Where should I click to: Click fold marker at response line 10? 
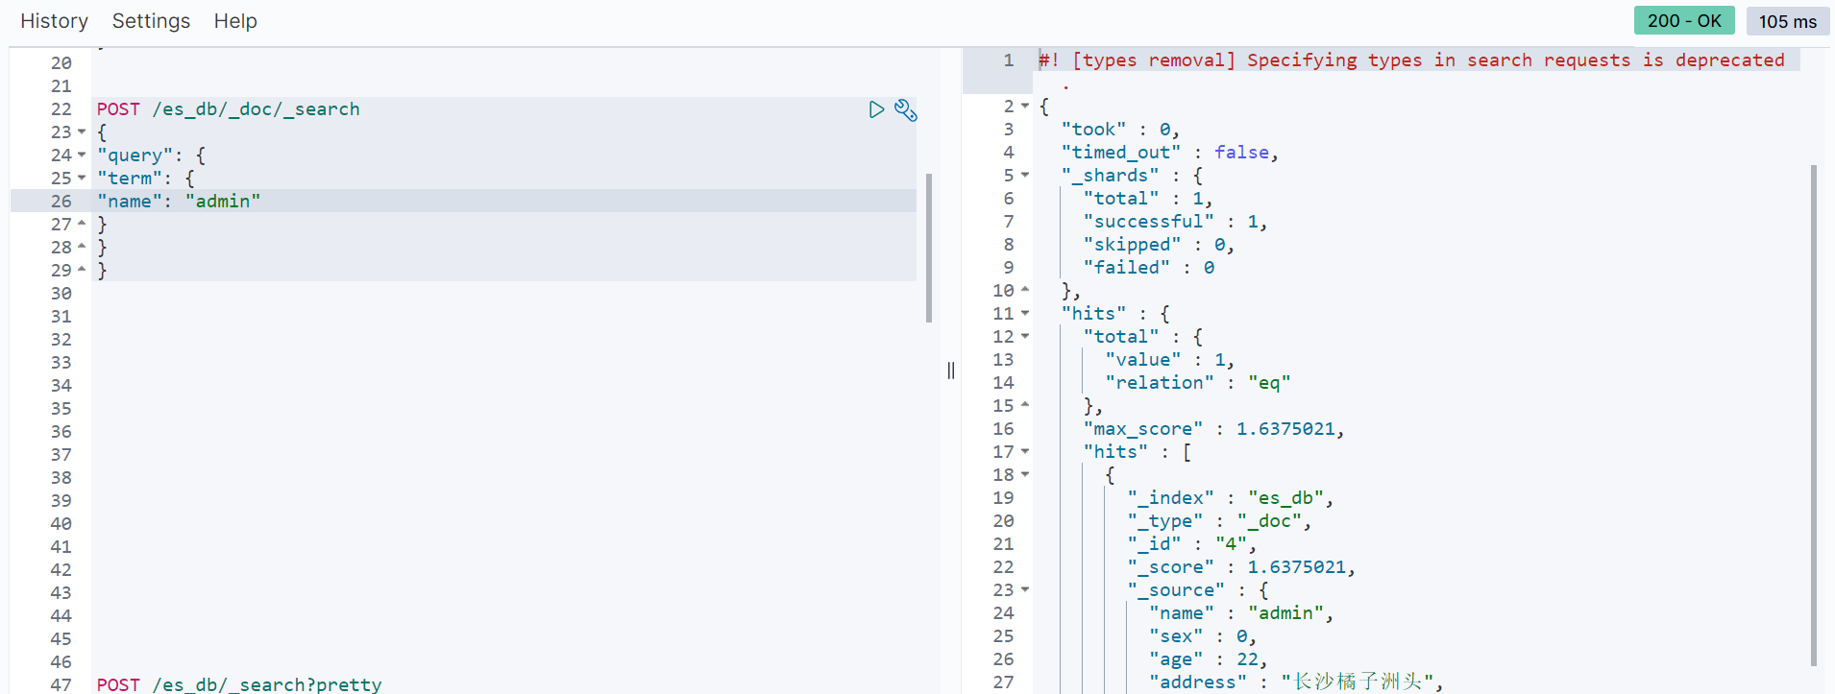[1025, 290]
